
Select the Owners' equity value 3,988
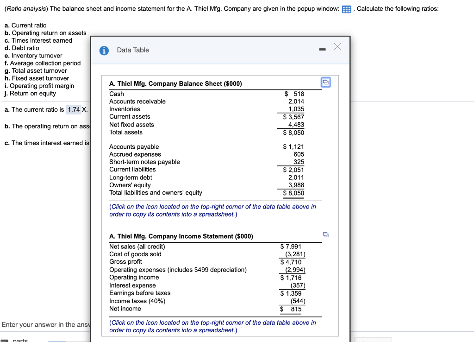296,185
